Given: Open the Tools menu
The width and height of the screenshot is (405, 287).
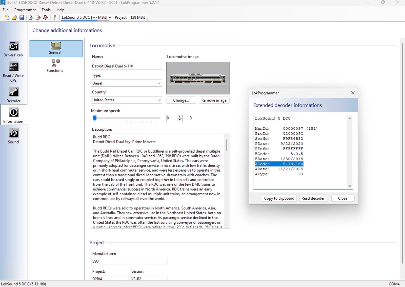Looking at the screenshot, I should (x=46, y=10).
